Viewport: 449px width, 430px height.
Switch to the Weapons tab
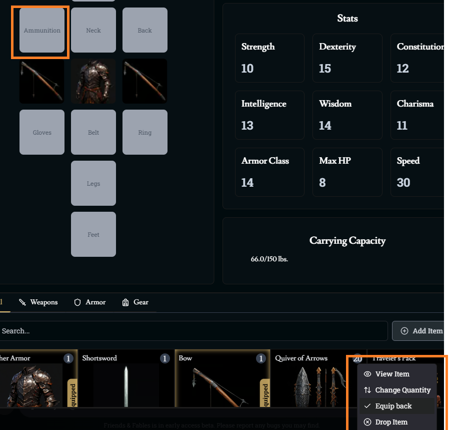click(38, 302)
